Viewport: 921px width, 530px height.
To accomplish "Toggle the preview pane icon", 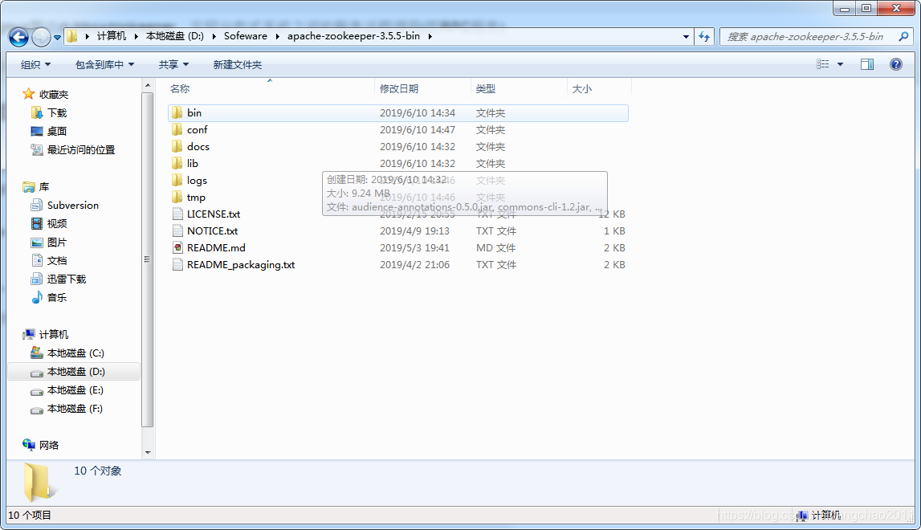I will [x=867, y=64].
